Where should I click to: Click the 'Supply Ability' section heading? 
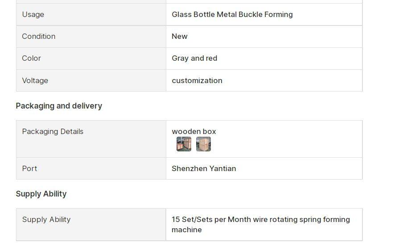(41, 194)
